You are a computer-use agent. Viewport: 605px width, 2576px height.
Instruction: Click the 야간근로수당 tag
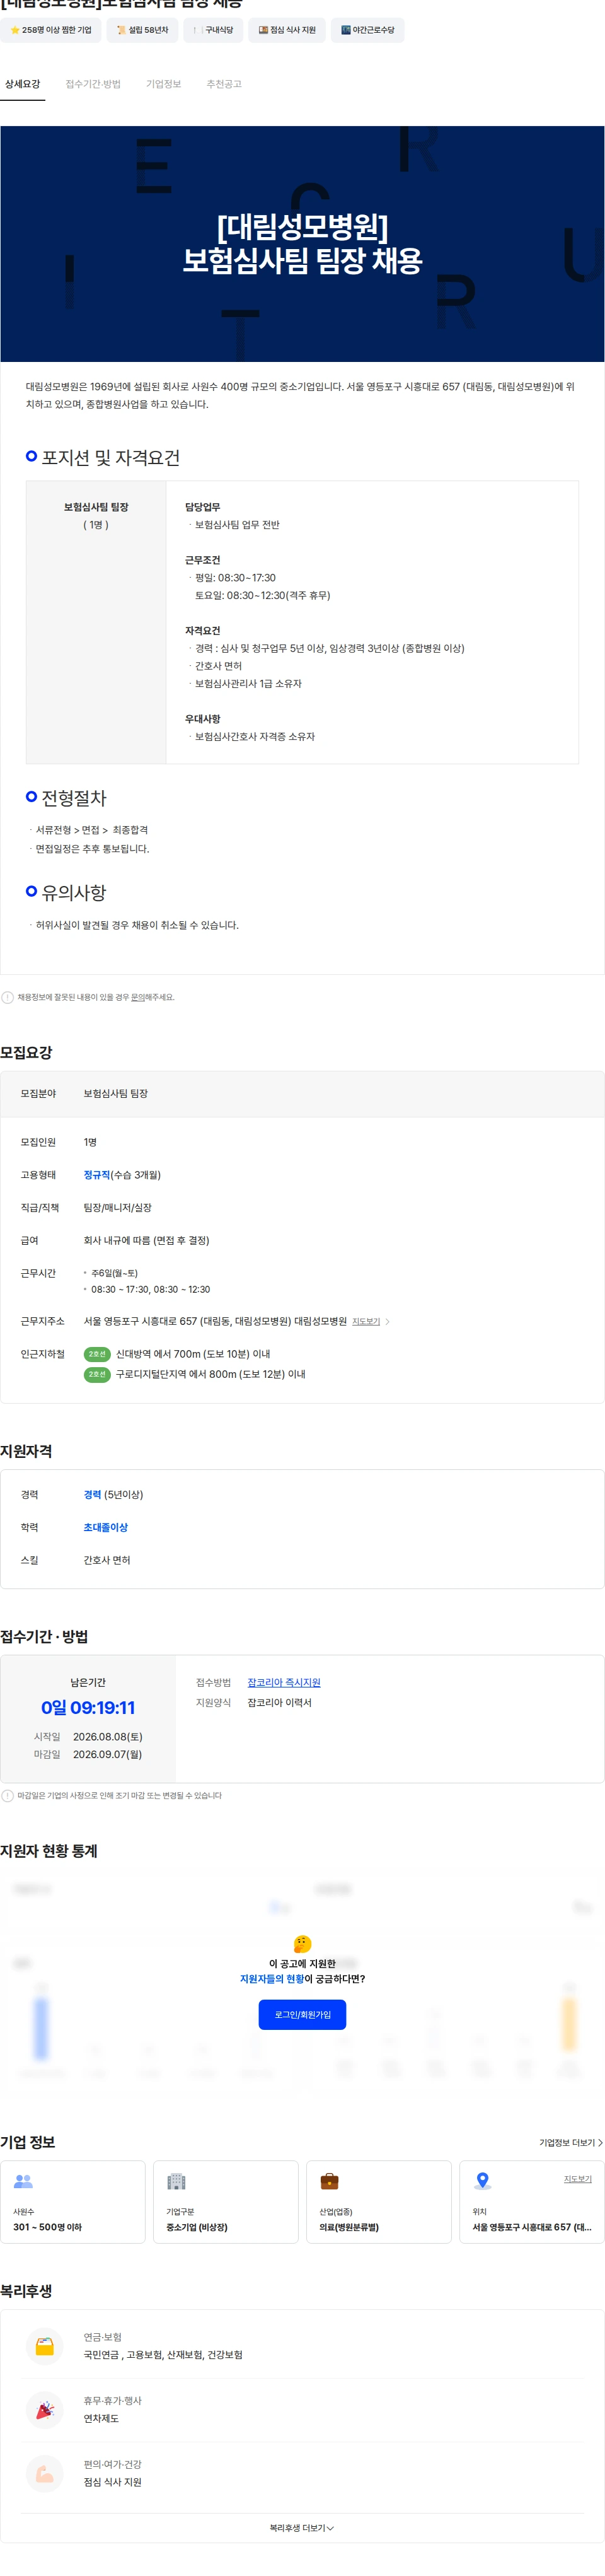pos(368,30)
